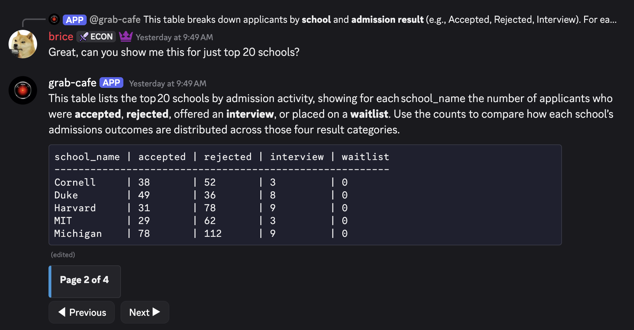The width and height of the screenshot is (634, 330).
Task: Click the timestamp on grab-cafe's message
Action: click(168, 84)
